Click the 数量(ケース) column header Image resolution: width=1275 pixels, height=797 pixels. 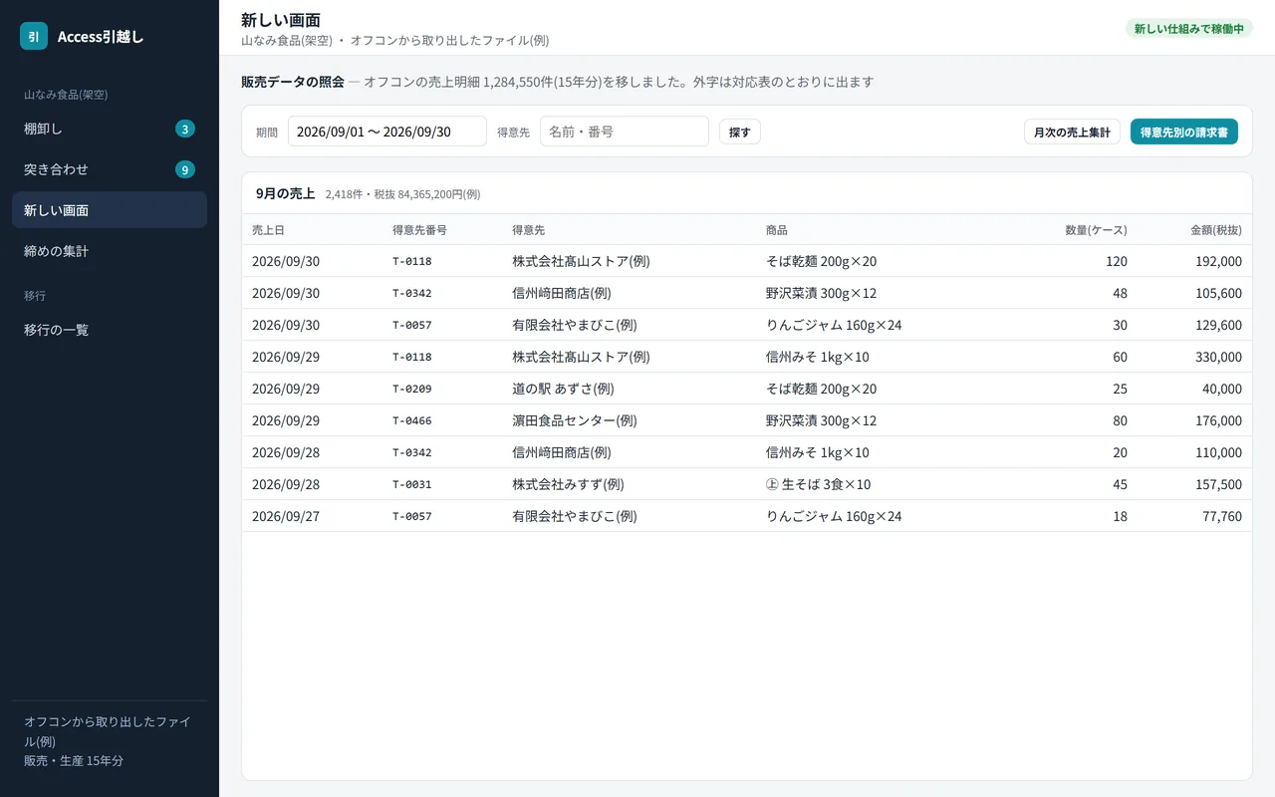pyautogui.click(x=1096, y=230)
